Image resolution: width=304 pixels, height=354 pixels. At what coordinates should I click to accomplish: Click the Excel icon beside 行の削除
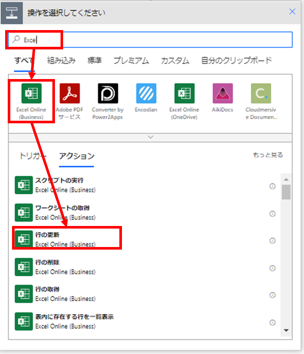click(x=24, y=267)
